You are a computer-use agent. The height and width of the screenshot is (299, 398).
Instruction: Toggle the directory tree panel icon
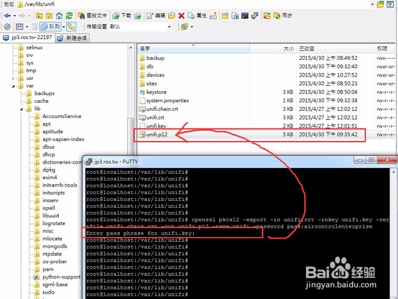click(71, 27)
